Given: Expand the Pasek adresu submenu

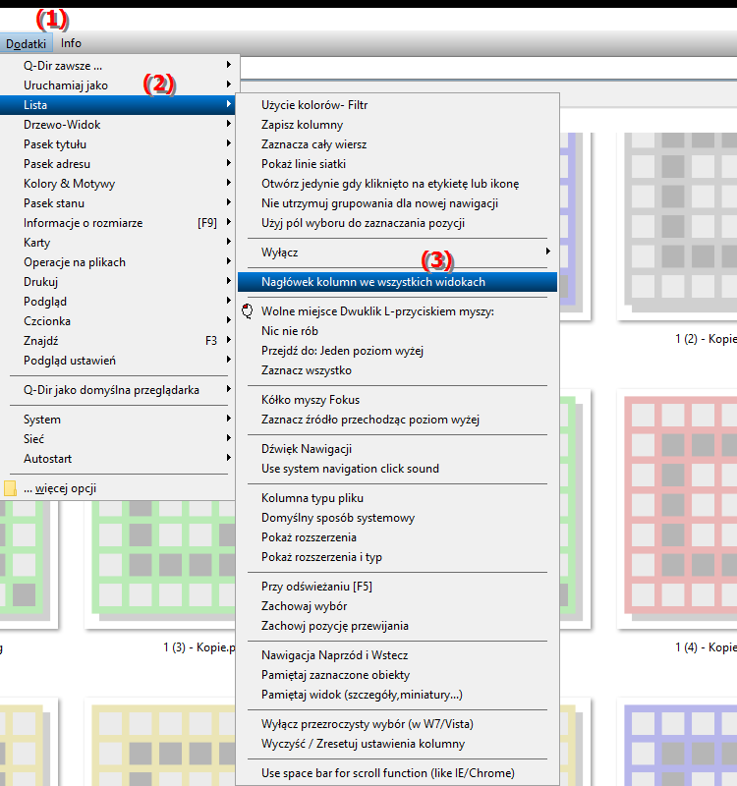Looking at the screenshot, I should tap(119, 164).
